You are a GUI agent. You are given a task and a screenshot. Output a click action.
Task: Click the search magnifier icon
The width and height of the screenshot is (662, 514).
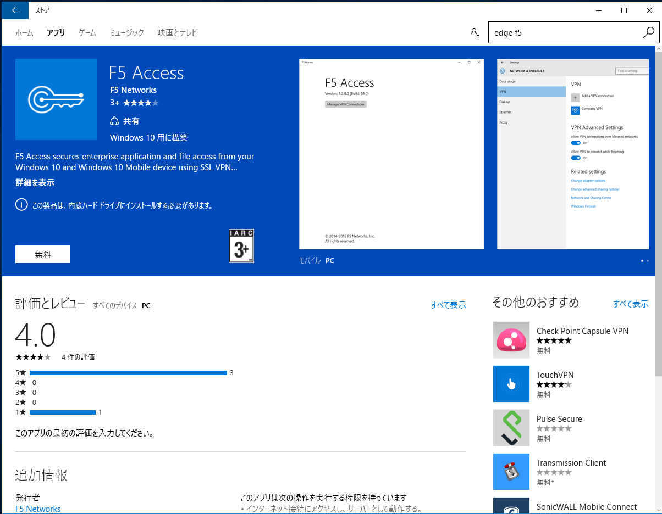click(648, 32)
